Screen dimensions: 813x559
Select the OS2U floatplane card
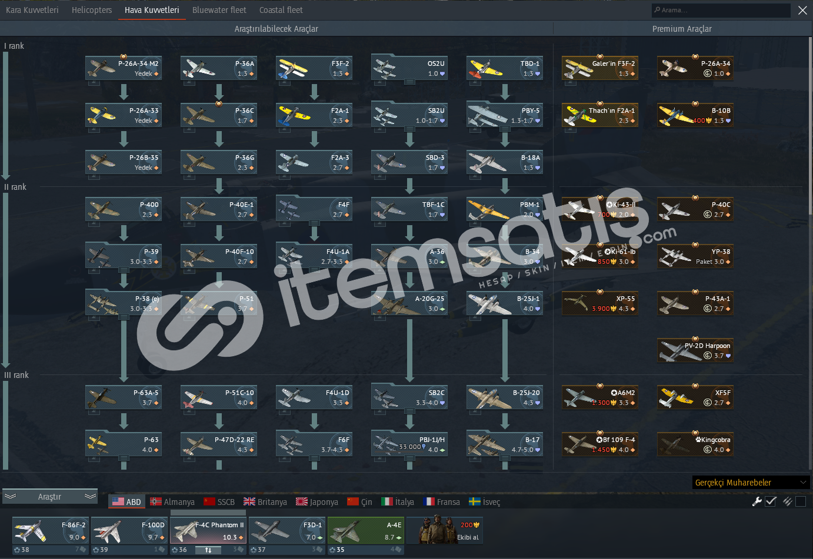click(409, 68)
